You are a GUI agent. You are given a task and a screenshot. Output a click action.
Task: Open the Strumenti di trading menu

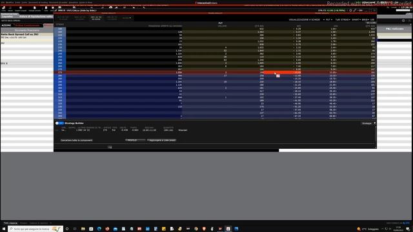pos(38,3)
